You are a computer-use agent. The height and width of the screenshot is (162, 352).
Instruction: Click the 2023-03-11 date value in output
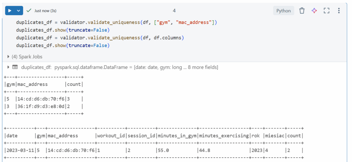click(19, 150)
